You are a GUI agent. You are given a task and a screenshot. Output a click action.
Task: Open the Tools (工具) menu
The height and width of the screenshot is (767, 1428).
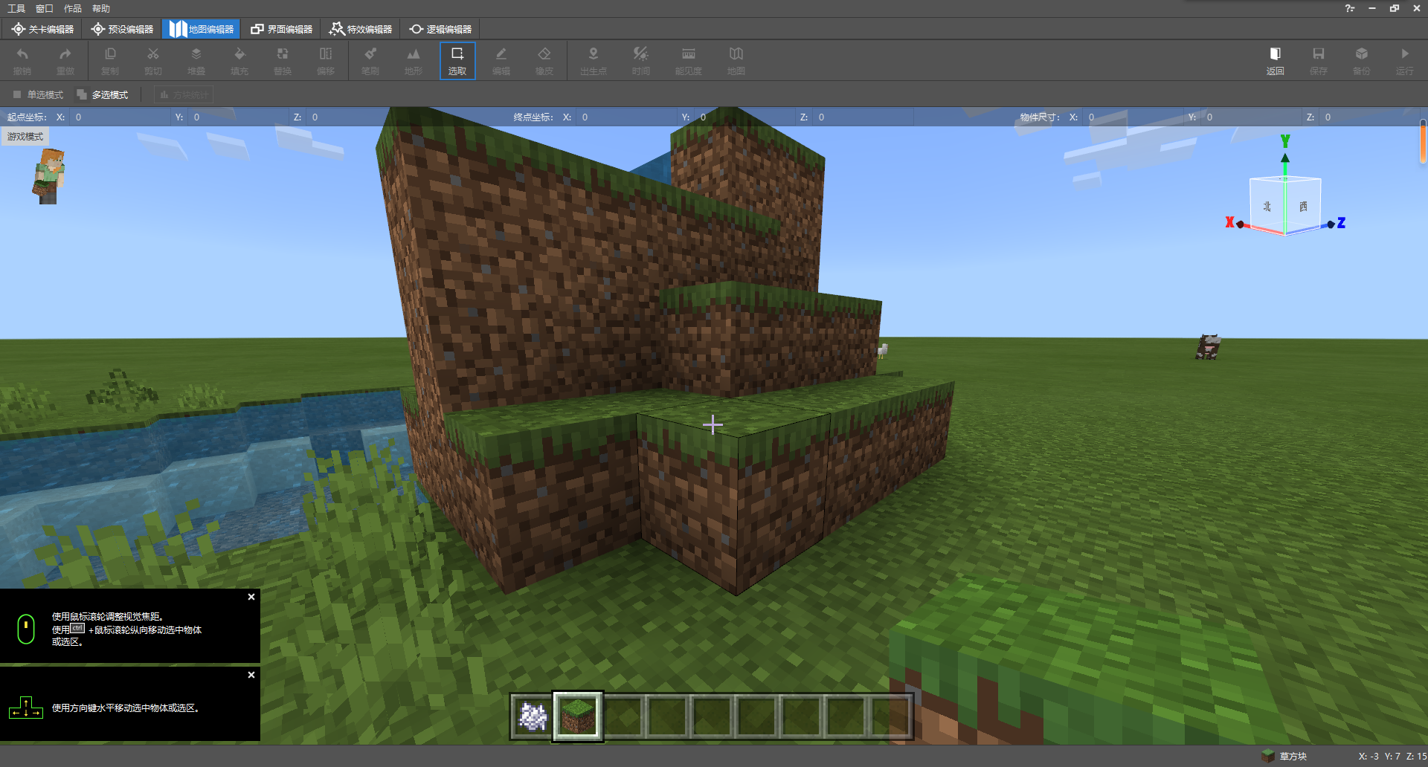click(x=16, y=8)
